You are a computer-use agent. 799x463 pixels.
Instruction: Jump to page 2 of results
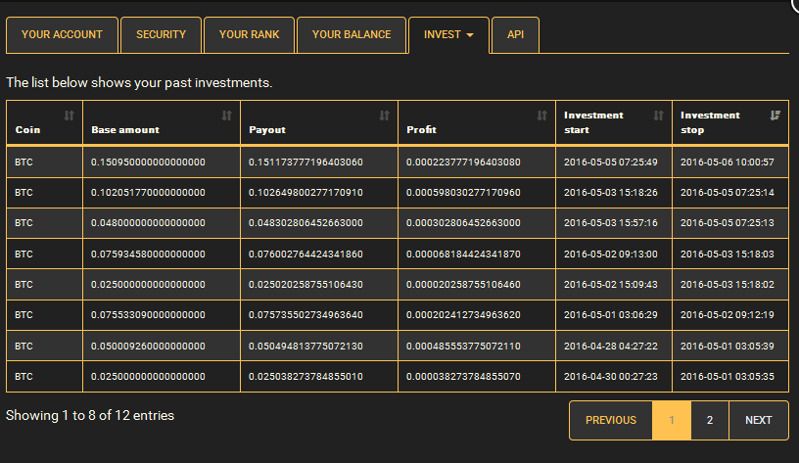[x=710, y=420]
